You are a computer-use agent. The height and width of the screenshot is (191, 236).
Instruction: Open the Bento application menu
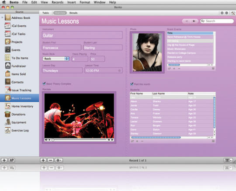(14, 2)
